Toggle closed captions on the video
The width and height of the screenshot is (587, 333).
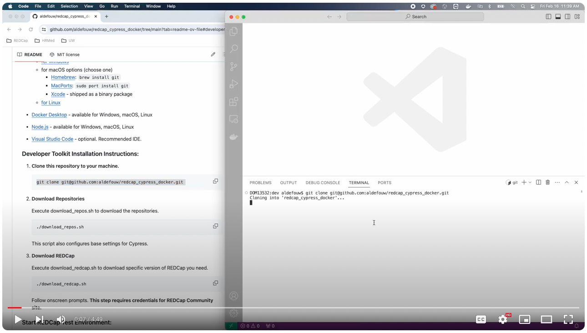point(481,319)
